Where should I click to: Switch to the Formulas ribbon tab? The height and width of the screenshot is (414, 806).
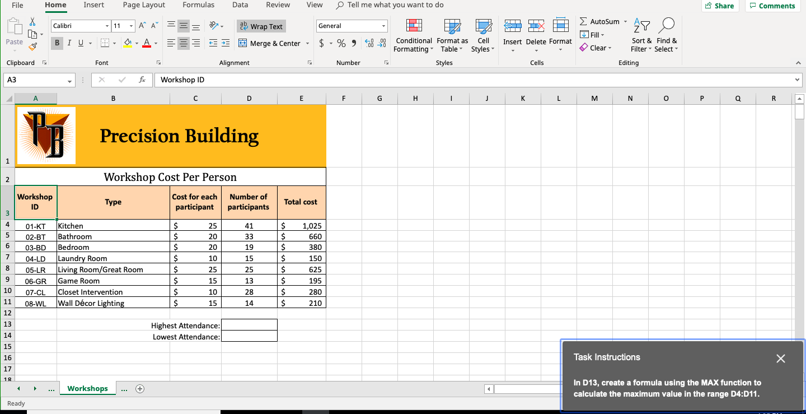(199, 5)
